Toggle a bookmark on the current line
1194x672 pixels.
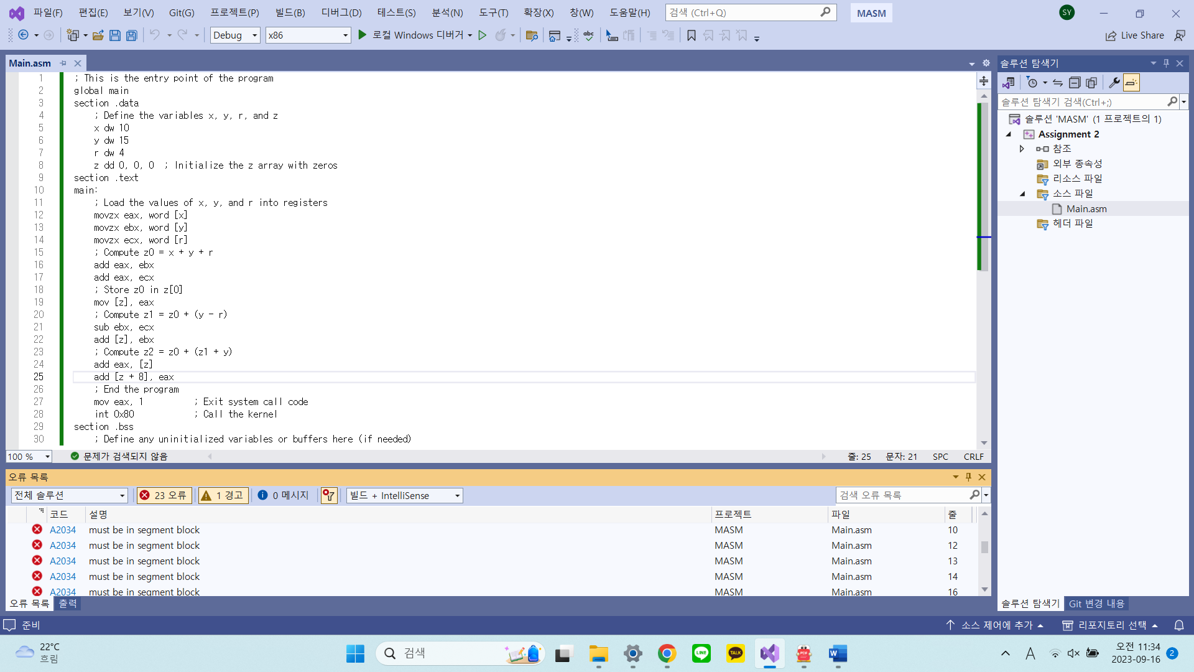(691, 35)
